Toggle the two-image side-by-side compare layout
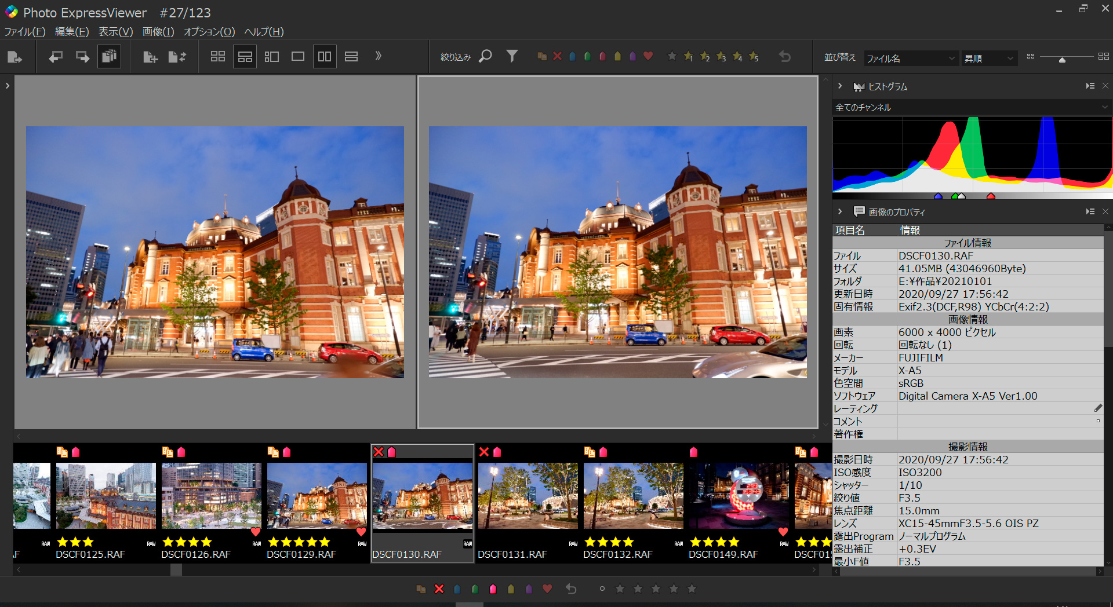Viewport: 1113px width, 607px height. (325, 57)
